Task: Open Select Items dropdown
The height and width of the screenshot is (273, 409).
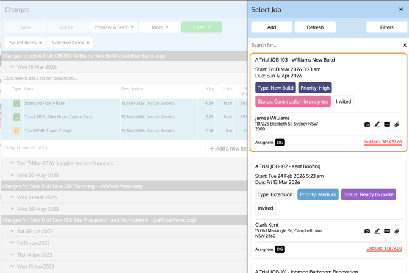Action: [26, 43]
